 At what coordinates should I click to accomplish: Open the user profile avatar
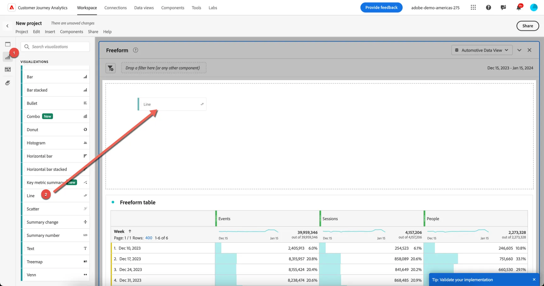tap(534, 8)
